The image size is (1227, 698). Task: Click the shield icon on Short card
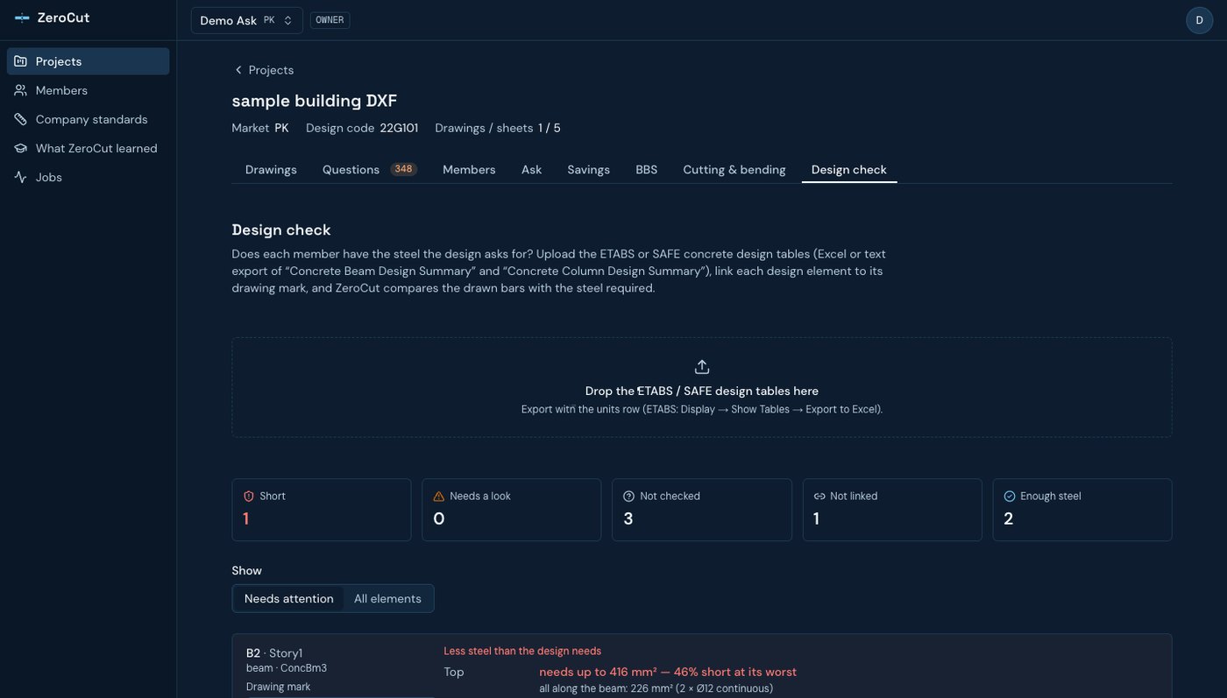tap(249, 496)
